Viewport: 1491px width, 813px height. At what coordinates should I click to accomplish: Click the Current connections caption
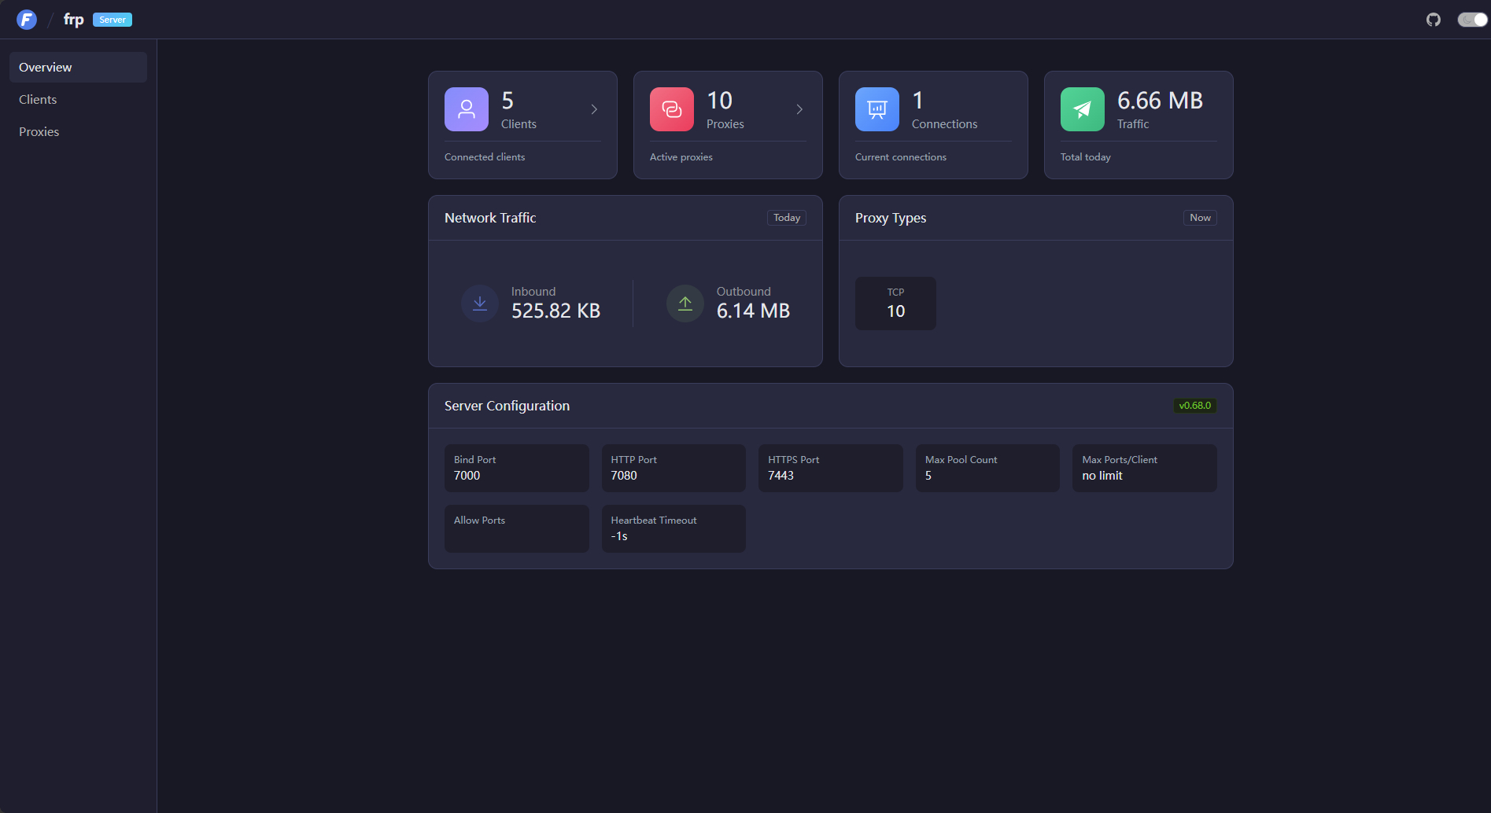(x=901, y=157)
